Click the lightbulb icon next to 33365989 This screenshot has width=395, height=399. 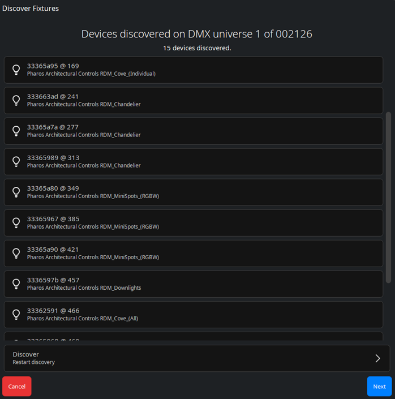(16, 161)
